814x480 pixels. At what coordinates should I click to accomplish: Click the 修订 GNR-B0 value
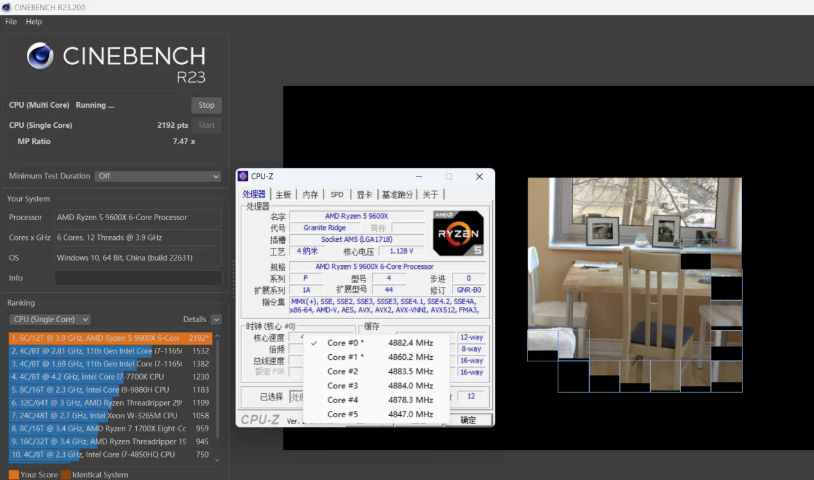point(469,290)
